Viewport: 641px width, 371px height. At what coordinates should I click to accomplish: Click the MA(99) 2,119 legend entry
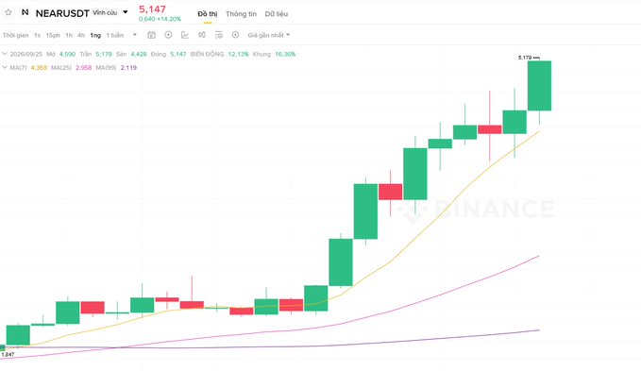[x=116, y=67]
